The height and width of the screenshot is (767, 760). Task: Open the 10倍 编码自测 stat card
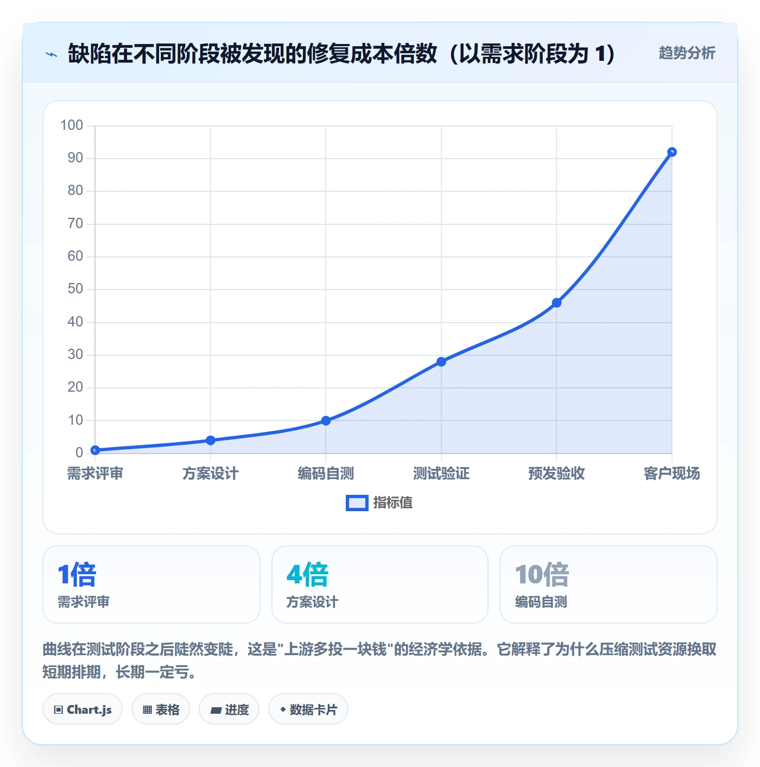tap(609, 584)
